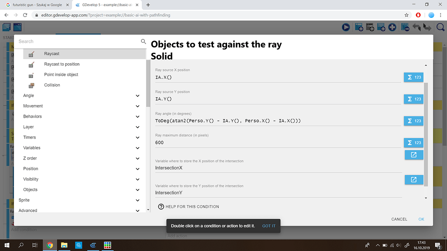Image resolution: width=447 pixels, height=251 pixels.
Task: Open the expression editor for Ray maximum distance
Action: (413, 142)
